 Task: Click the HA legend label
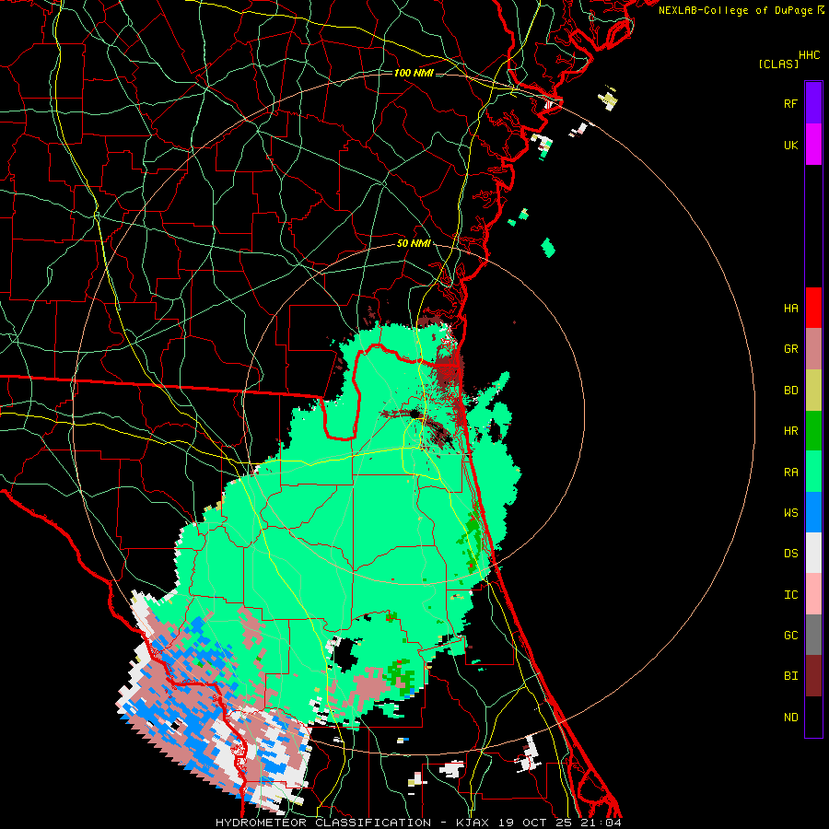(x=790, y=308)
